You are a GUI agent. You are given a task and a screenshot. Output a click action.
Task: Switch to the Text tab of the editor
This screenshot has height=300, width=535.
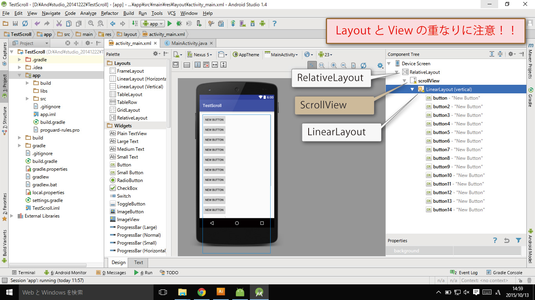(x=138, y=262)
